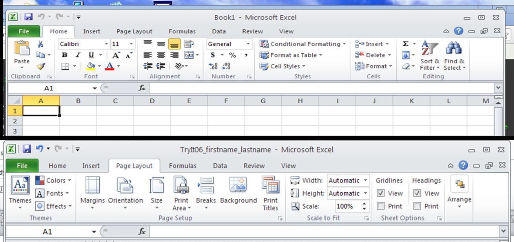
Task: Apply Fill Color bucket in Book1
Action: coord(91,66)
